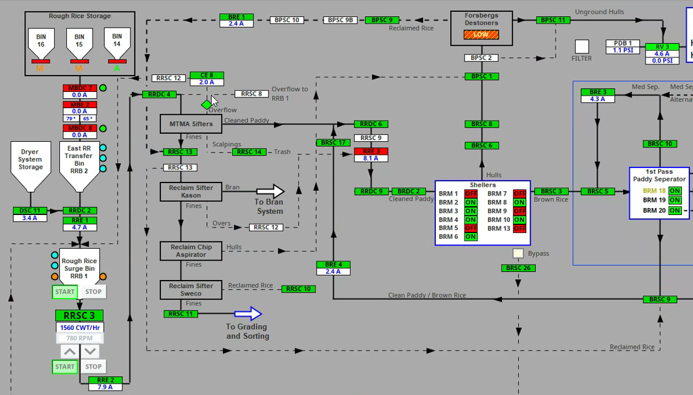
Task: Decrease RRSC 3 speed with down arrow
Action: pyautogui.click(x=90, y=352)
